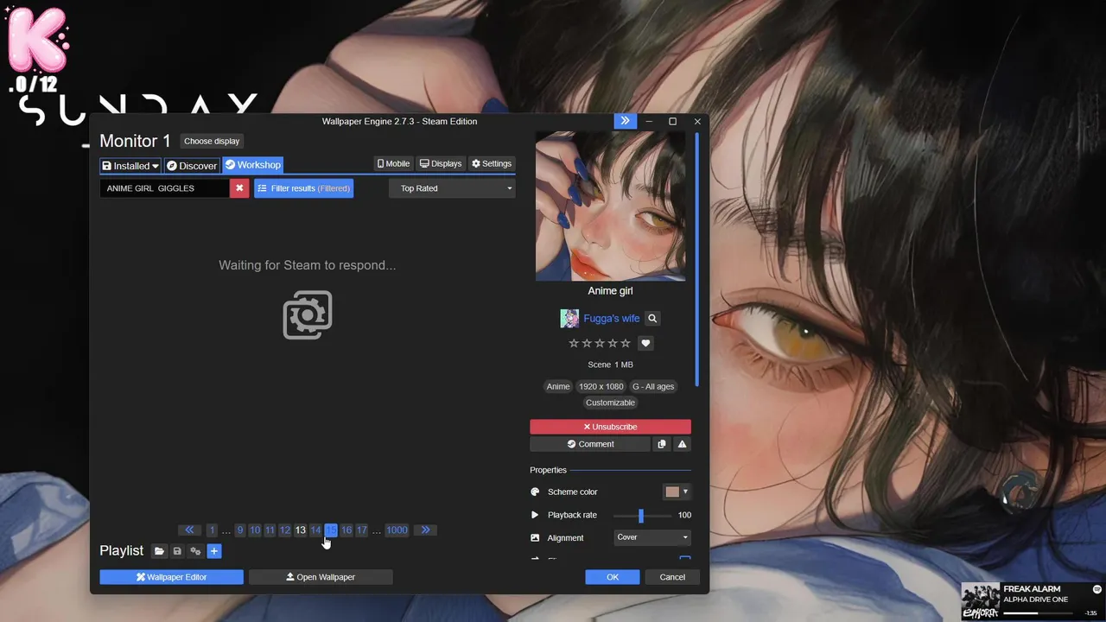Go to page 14
The image size is (1106, 622).
point(315,530)
